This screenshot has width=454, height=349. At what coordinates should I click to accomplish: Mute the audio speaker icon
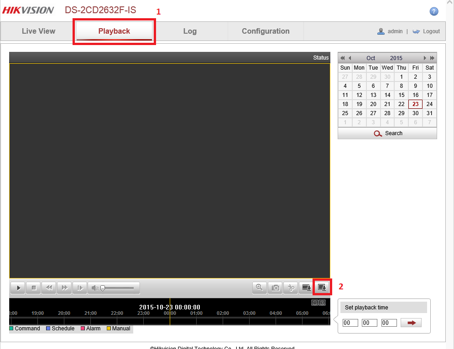tap(94, 288)
